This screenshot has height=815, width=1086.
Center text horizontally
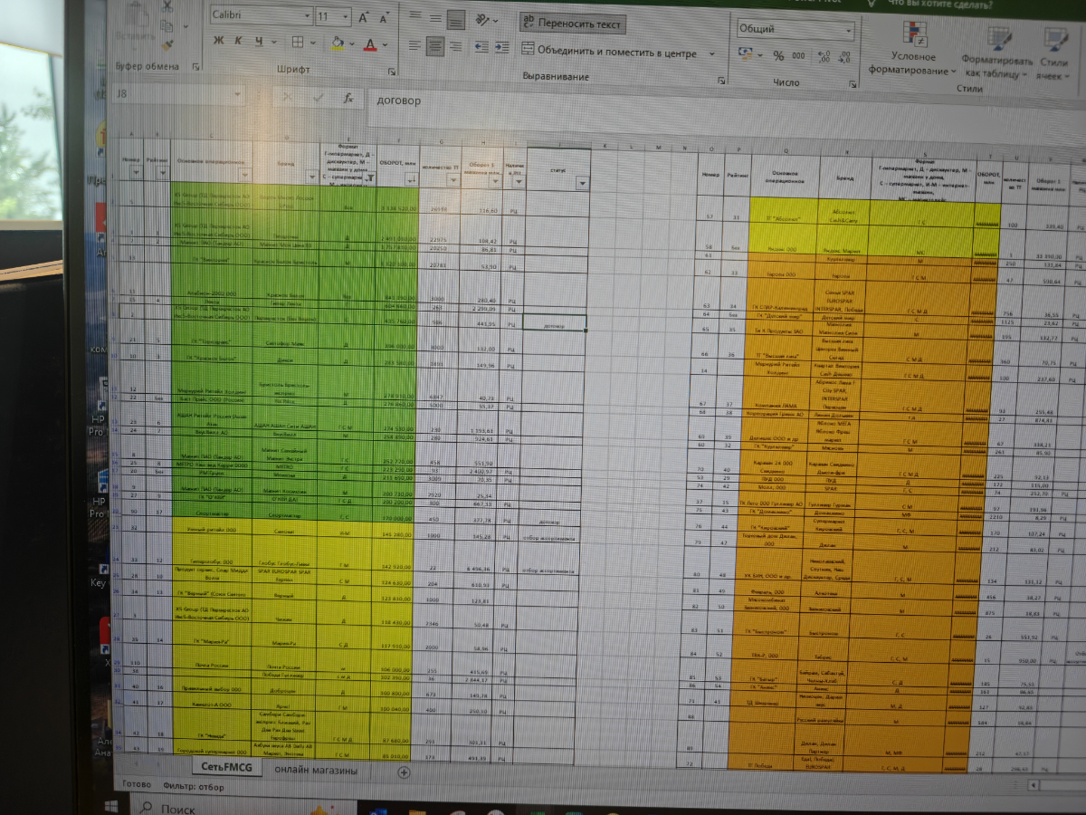[435, 46]
